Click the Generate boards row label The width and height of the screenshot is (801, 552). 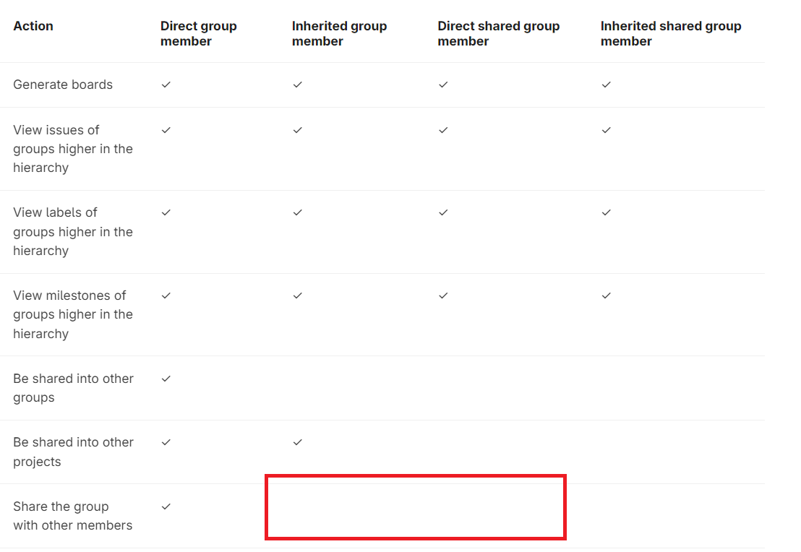(63, 85)
